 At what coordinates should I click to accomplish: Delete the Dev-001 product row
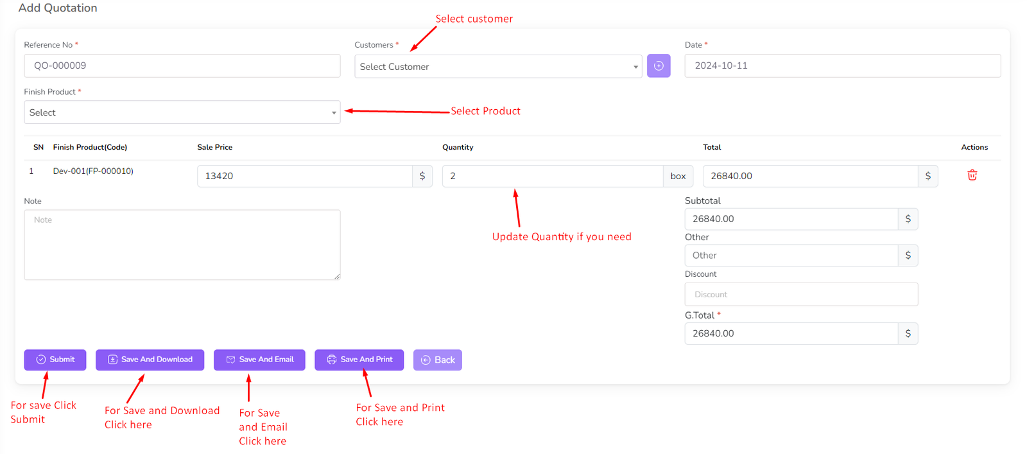(x=972, y=175)
